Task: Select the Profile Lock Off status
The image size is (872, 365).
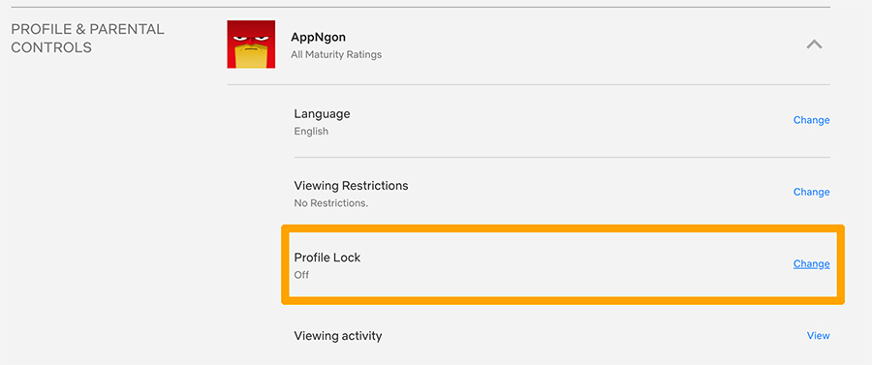Action: coord(301,275)
